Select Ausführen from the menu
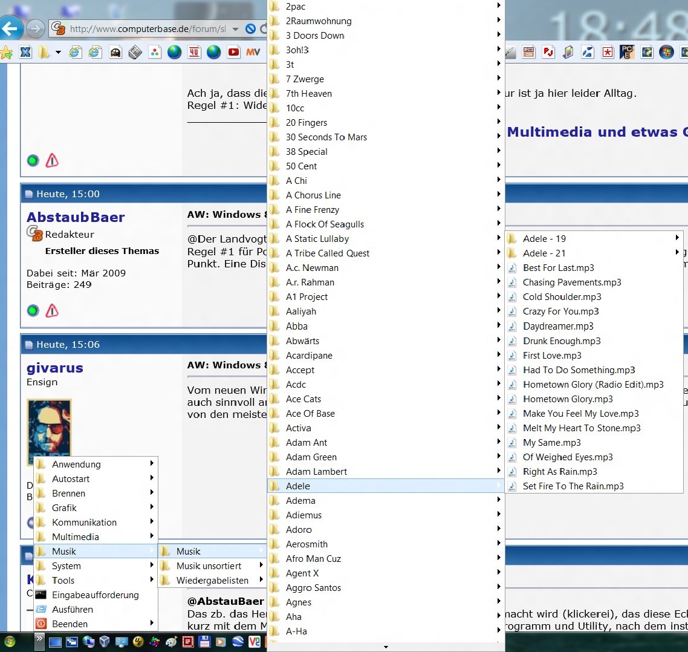The width and height of the screenshot is (688, 652). 96,610
